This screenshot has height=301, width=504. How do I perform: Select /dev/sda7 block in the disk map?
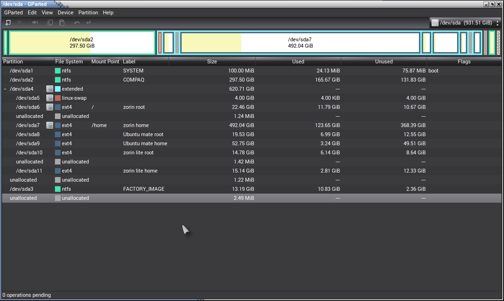click(x=300, y=43)
